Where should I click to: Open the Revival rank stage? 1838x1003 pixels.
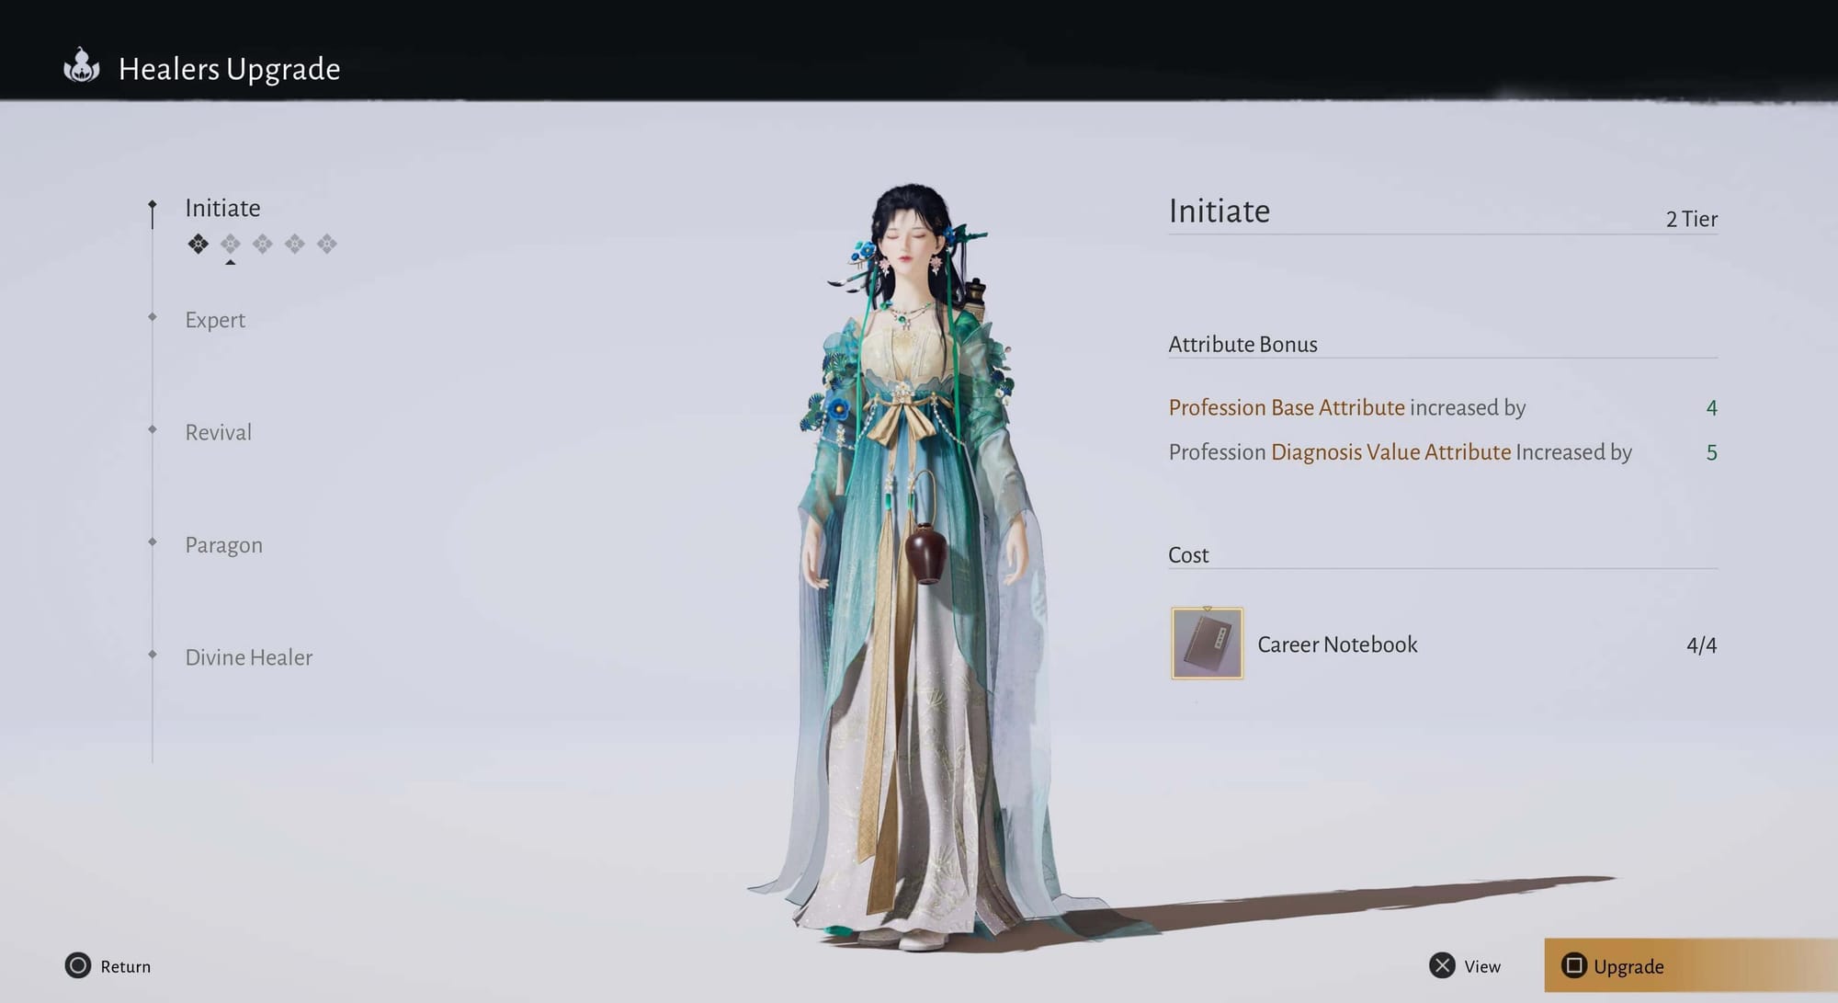tap(218, 432)
